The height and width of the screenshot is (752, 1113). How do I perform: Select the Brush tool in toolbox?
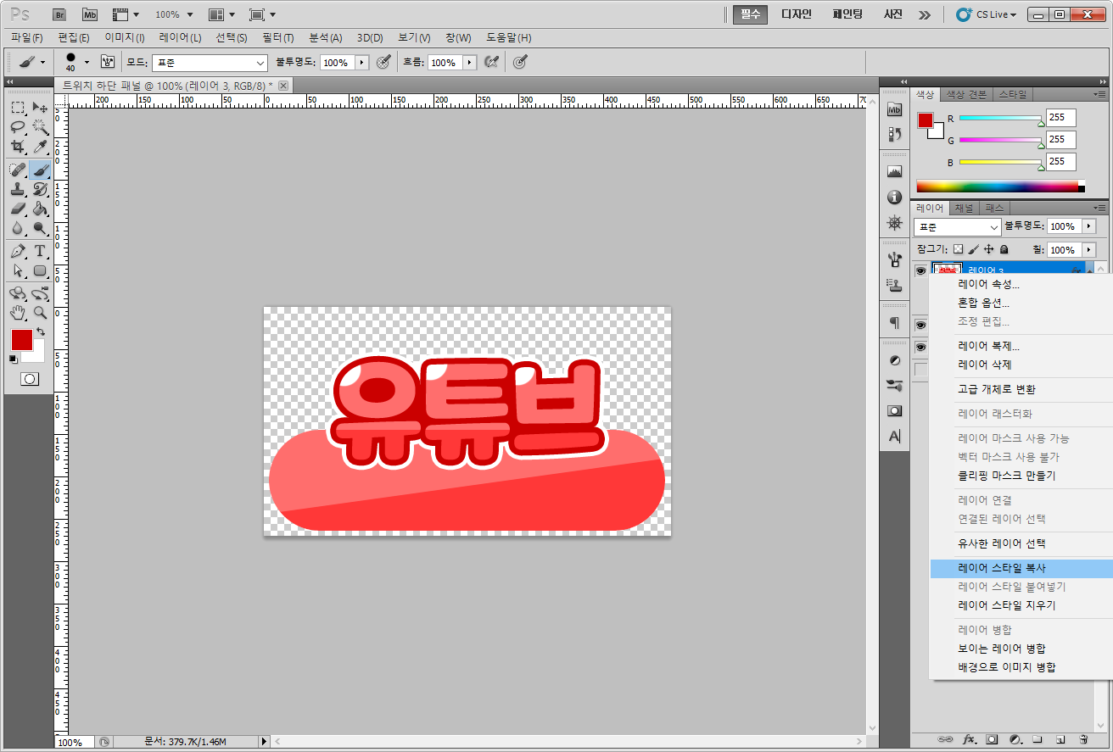point(40,170)
